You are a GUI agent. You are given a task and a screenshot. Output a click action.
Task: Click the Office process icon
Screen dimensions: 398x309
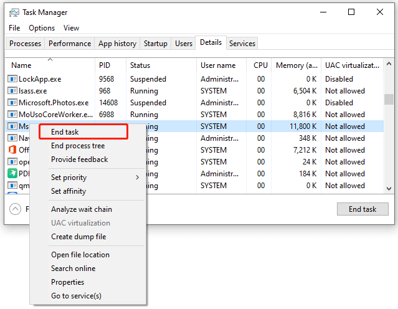pos(12,150)
